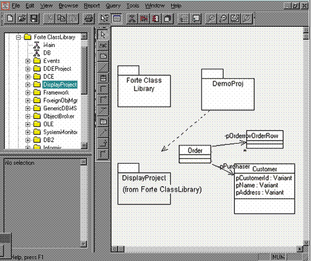This screenshot has width=311, height=261.
Task: Click the Order class box
Action: (x=195, y=154)
